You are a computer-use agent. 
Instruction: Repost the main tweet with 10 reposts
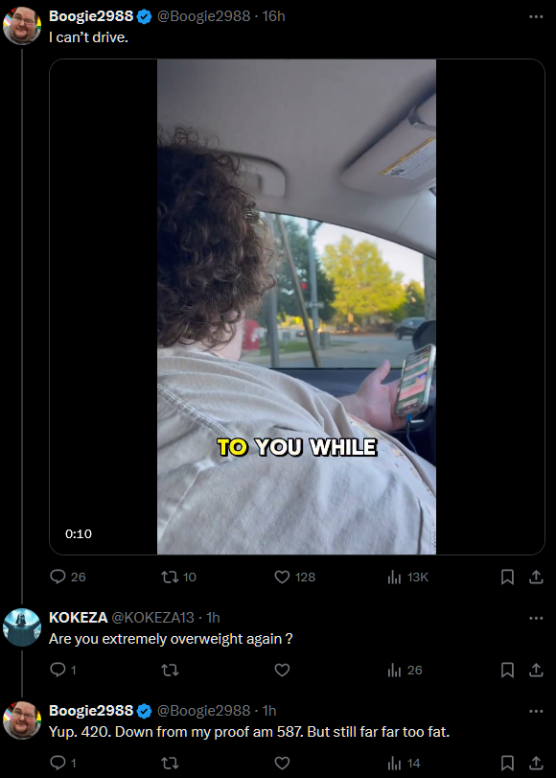[x=178, y=577]
